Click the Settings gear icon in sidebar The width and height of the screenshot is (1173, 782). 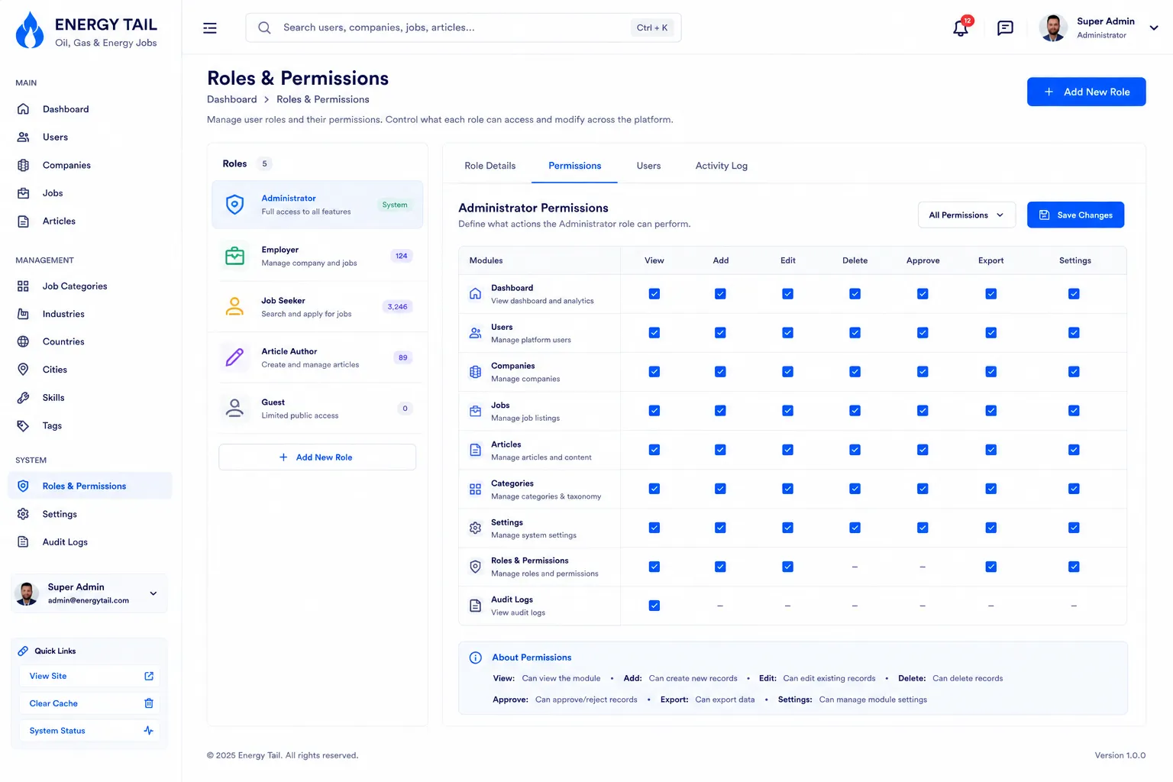point(24,514)
